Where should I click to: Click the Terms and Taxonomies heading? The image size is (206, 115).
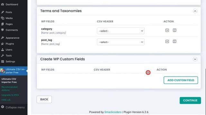(61, 11)
